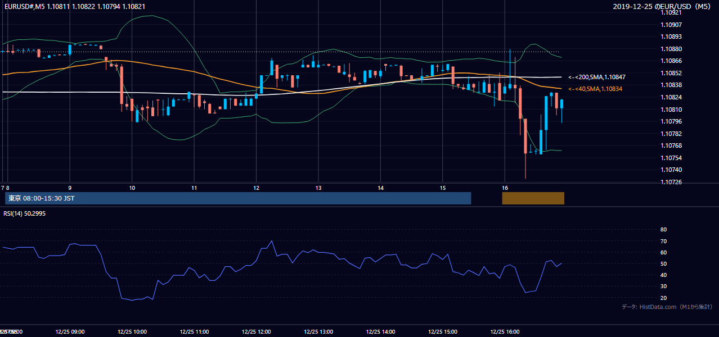Click price axis label 1.10893
This screenshot has height=337, width=719.
[671, 37]
